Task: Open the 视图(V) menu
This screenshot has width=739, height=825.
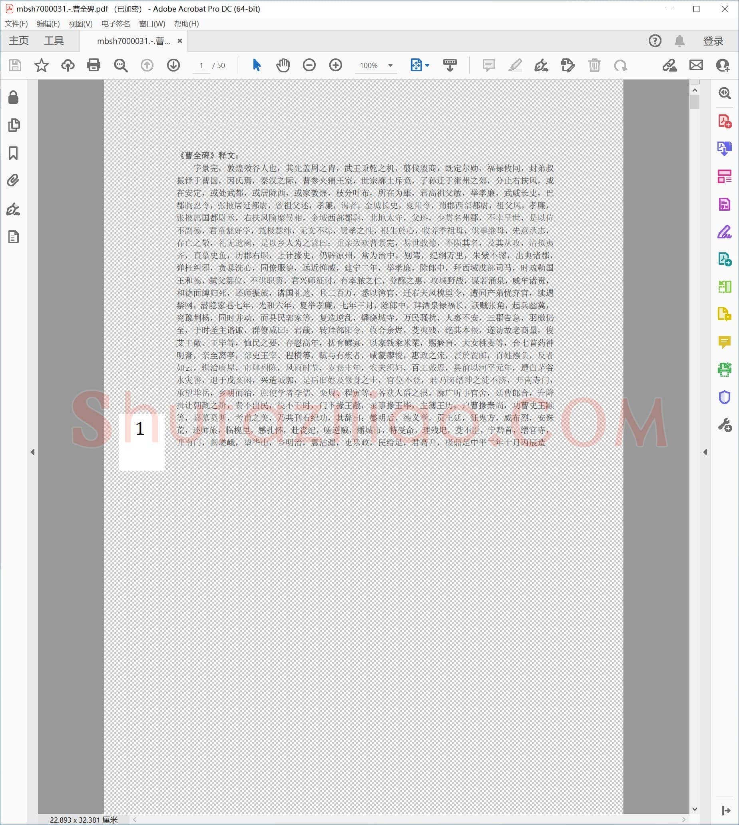Action: (x=80, y=24)
